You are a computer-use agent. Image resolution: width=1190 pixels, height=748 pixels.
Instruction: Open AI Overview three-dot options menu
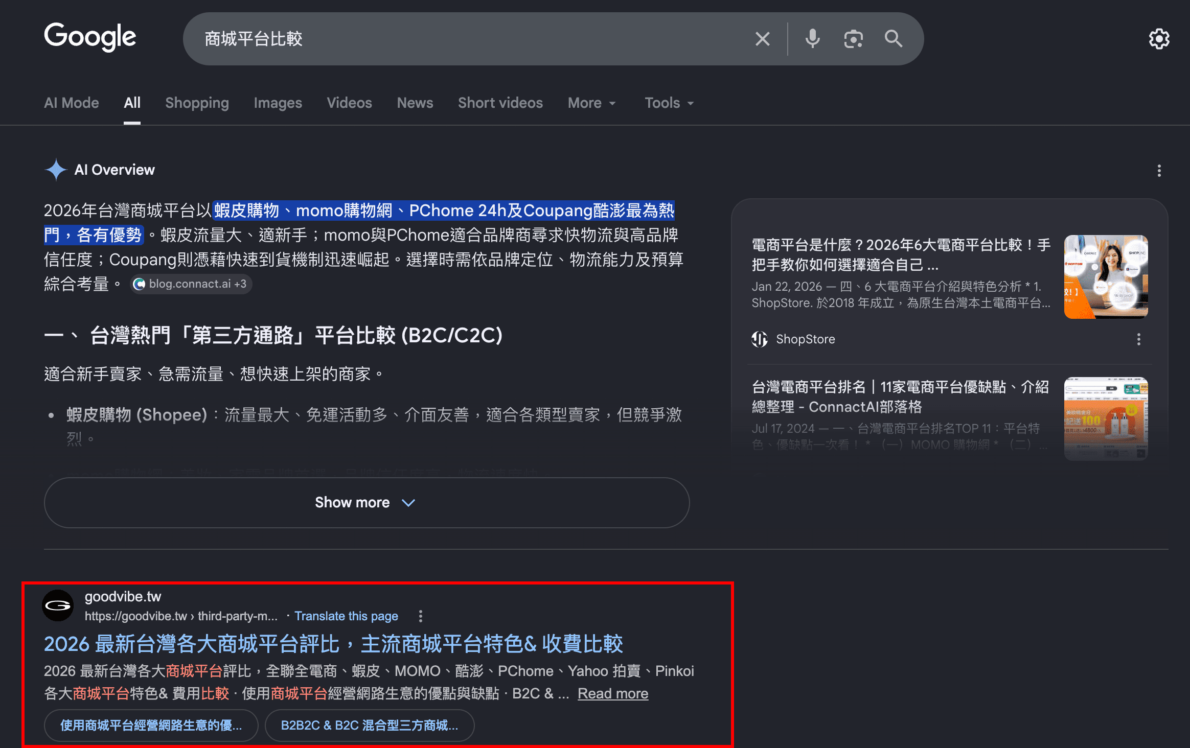pyautogui.click(x=1159, y=170)
